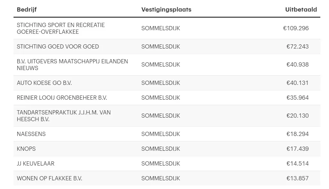Select the Knops row
Screen dimensions: 329x189
point(167,149)
